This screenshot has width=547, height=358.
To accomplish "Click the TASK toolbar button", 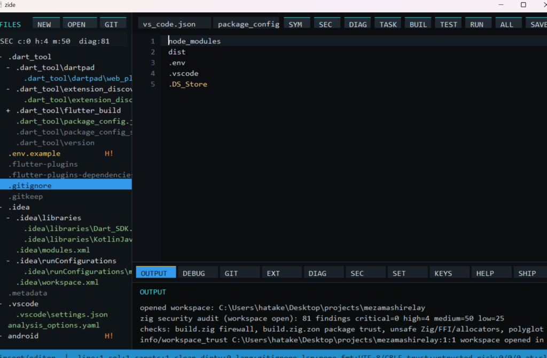I will (x=388, y=24).
